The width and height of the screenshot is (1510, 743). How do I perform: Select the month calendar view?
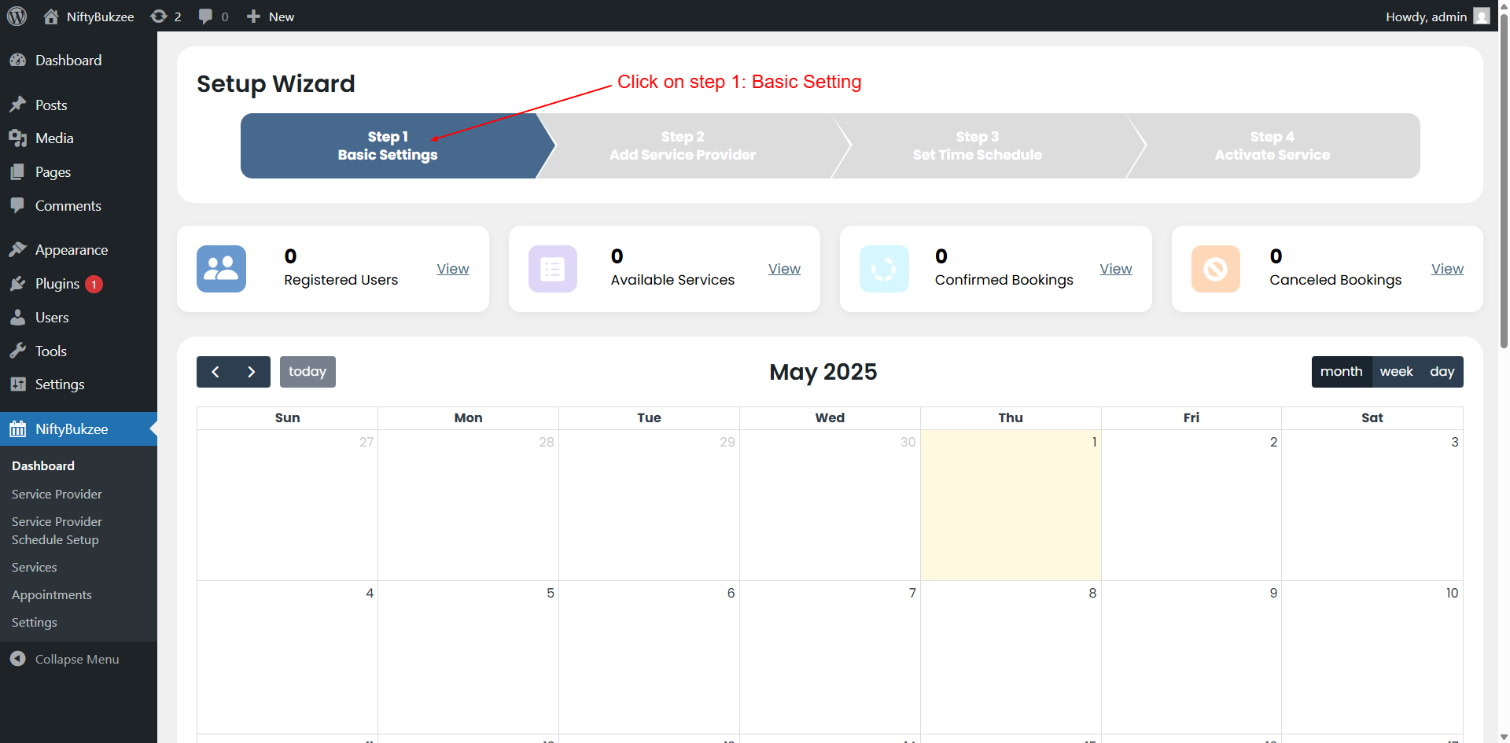[x=1341, y=372]
